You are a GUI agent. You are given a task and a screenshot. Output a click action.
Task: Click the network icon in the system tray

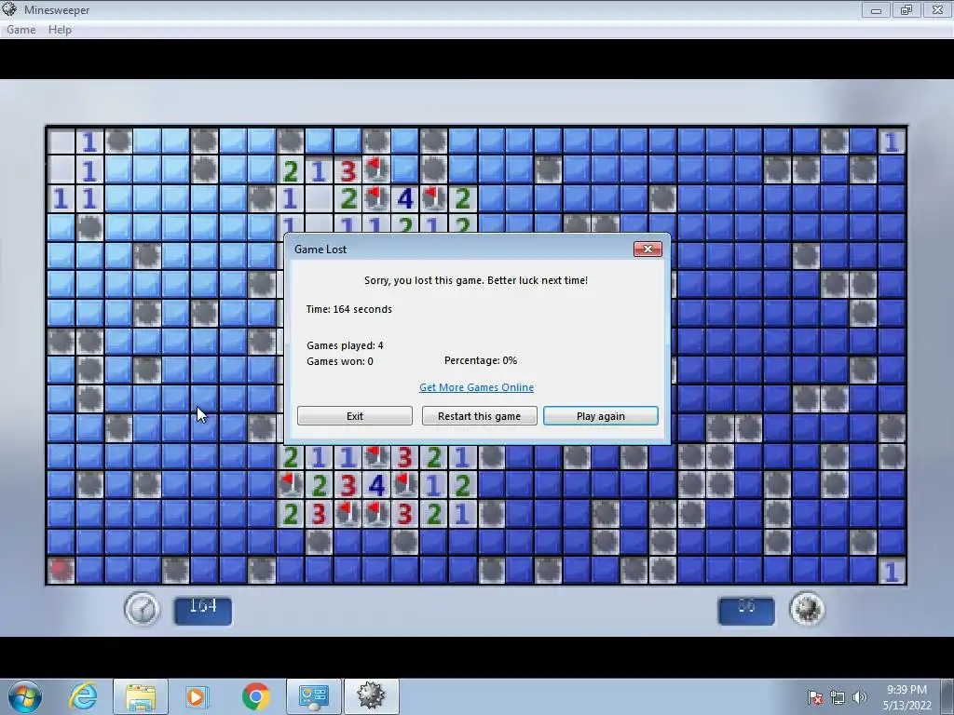tap(838, 697)
